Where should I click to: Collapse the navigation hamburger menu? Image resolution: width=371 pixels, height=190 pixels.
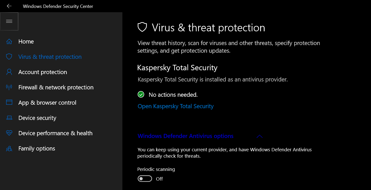coord(9,21)
